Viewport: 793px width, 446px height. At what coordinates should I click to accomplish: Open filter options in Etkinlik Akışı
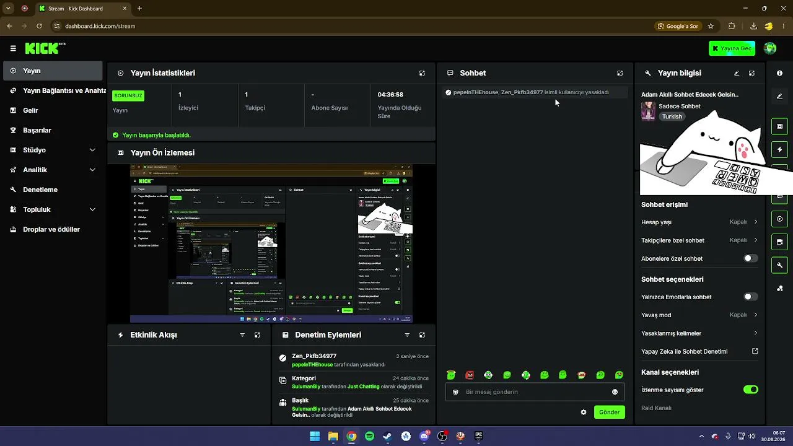click(242, 335)
